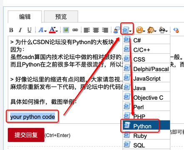Viewport: 184px width, 150px height.
Task: Apply italic formatting with I icon
Action: click(x=20, y=30)
